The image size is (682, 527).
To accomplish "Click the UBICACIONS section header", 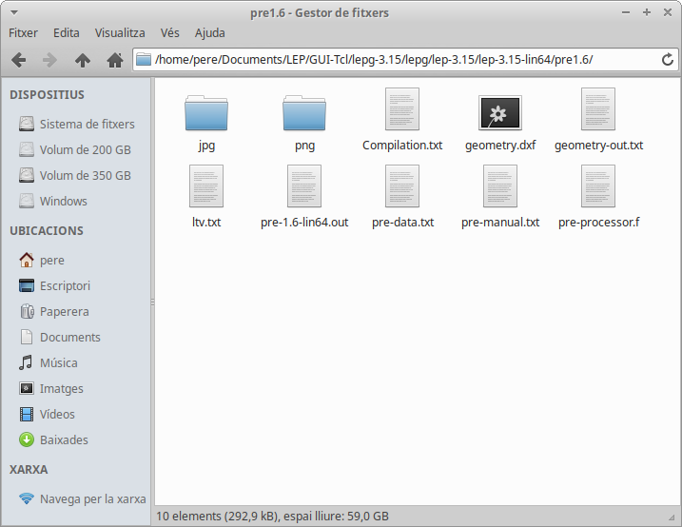I will [x=47, y=230].
